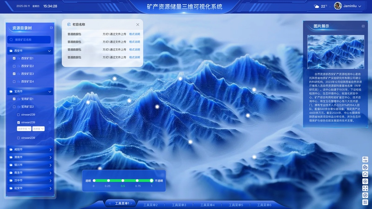This screenshot has height=209, width=372.
Task: Switch to 工具菜单4 tab
Action: (x=207, y=205)
